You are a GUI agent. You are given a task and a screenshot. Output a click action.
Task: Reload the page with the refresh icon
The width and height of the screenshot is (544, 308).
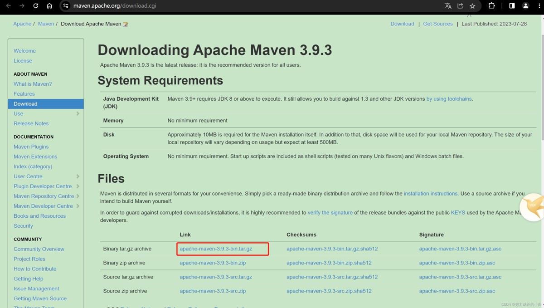tap(36, 6)
